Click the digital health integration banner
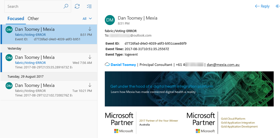280x138 pixels. pyautogui.click(x=189, y=89)
